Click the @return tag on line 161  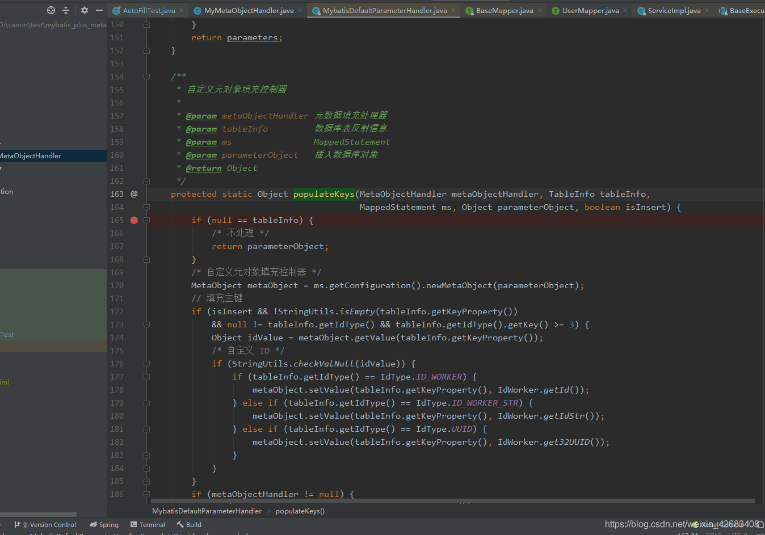coord(204,168)
